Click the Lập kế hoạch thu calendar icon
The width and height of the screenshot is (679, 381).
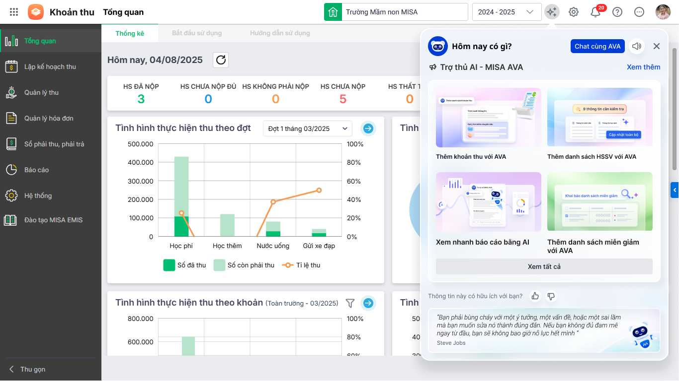(x=11, y=66)
